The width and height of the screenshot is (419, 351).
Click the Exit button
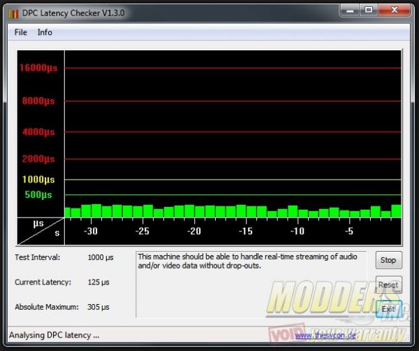388,308
